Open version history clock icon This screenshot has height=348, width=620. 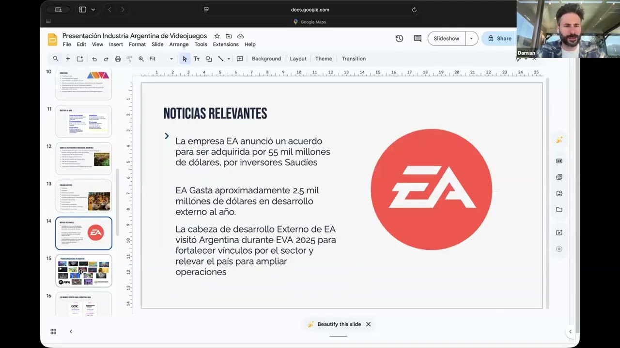399,38
